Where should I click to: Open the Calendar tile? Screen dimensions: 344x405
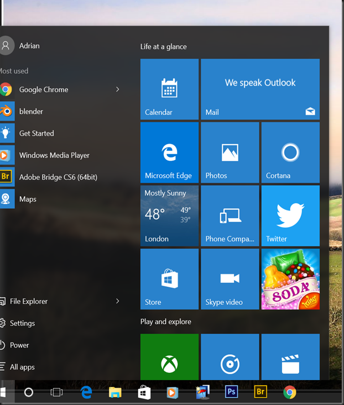[169, 89]
